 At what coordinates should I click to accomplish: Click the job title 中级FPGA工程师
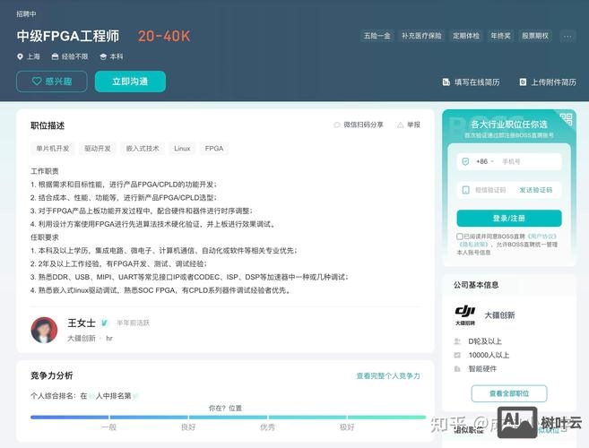(68, 36)
